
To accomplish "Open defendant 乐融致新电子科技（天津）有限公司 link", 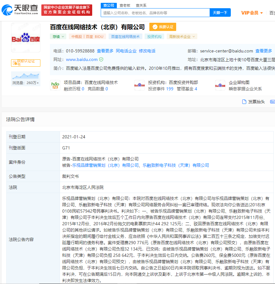I will pos(176,165).
